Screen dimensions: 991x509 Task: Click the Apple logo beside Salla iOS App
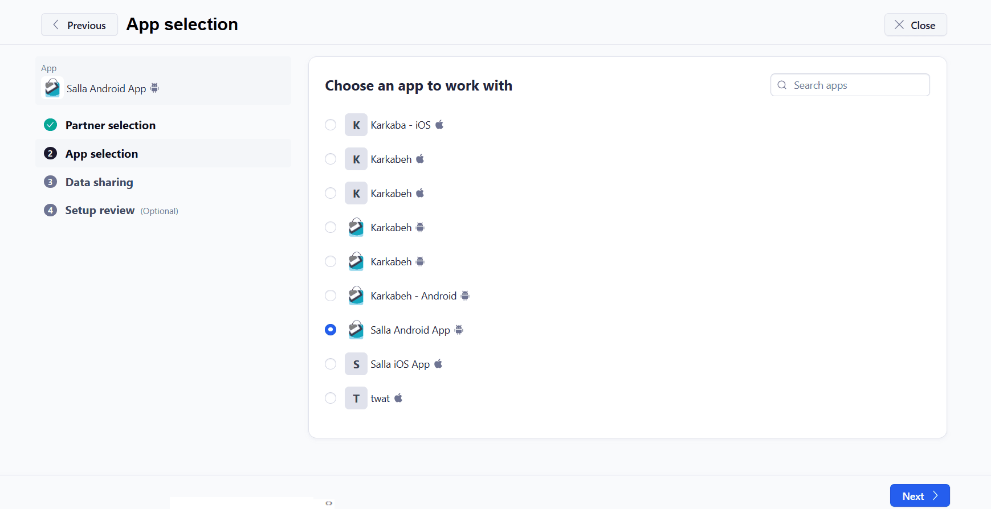pyautogui.click(x=438, y=364)
